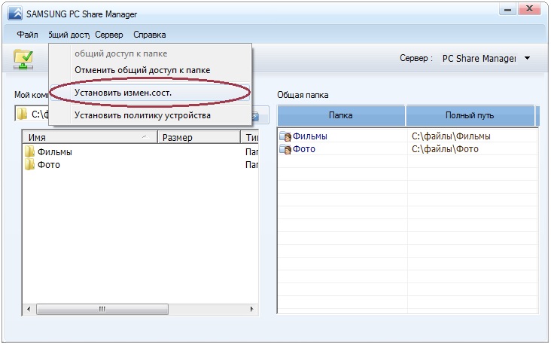Image resolution: width=551 pixels, height=345 pixels.
Task: Open the Справка menu
Action: pyautogui.click(x=149, y=35)
